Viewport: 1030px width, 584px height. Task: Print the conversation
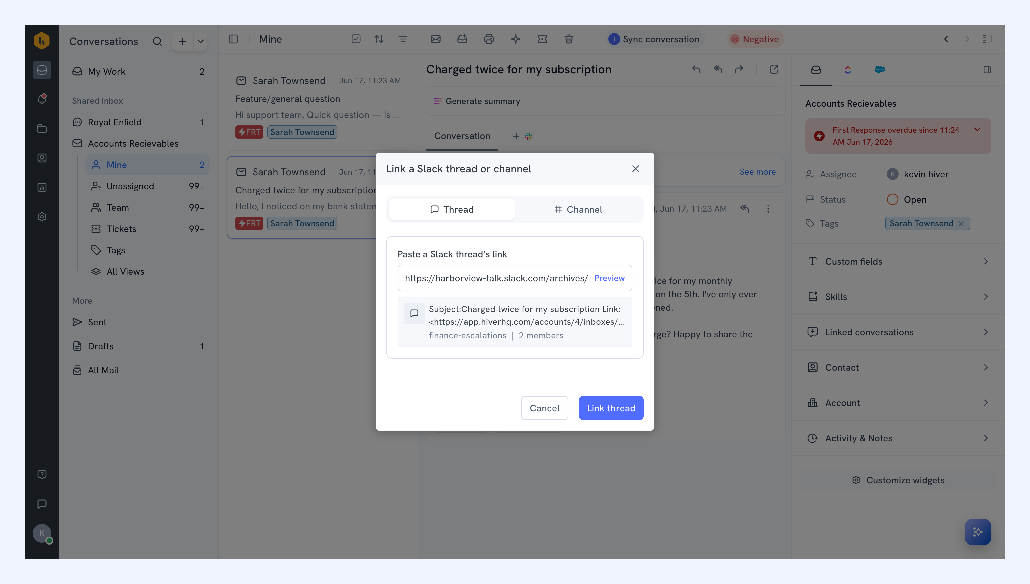tap(489, 39)
